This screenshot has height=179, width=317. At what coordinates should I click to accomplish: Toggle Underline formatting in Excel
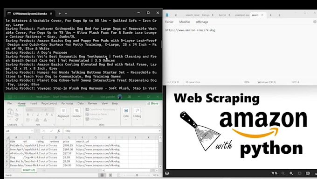pos(37,115)
